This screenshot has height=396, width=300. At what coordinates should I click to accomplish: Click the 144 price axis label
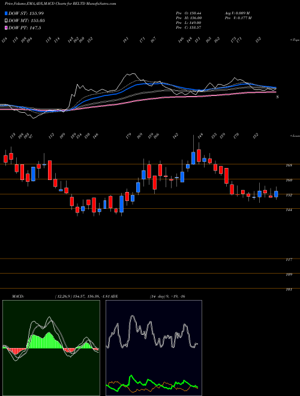click(289, 210)
